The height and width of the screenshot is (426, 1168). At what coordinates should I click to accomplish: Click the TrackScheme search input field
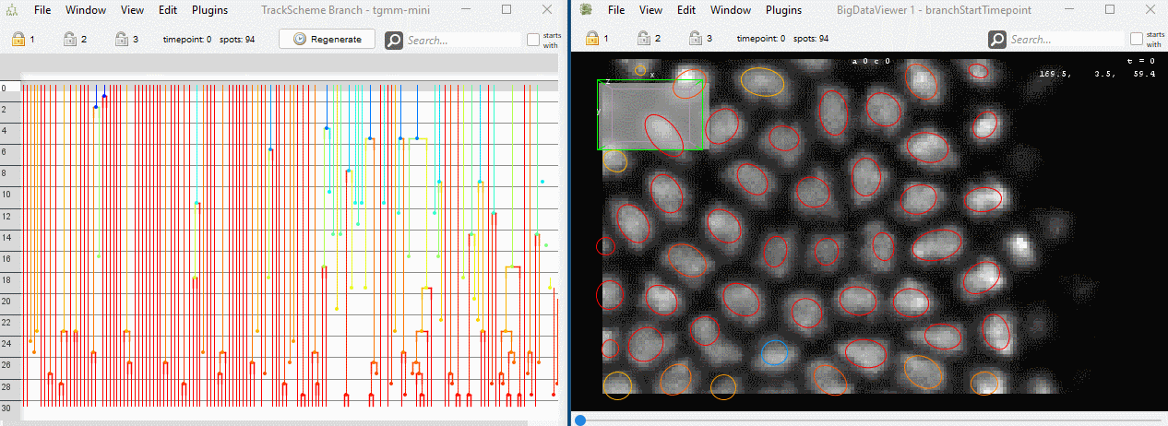pyautogui.click(x=463, y=40)
